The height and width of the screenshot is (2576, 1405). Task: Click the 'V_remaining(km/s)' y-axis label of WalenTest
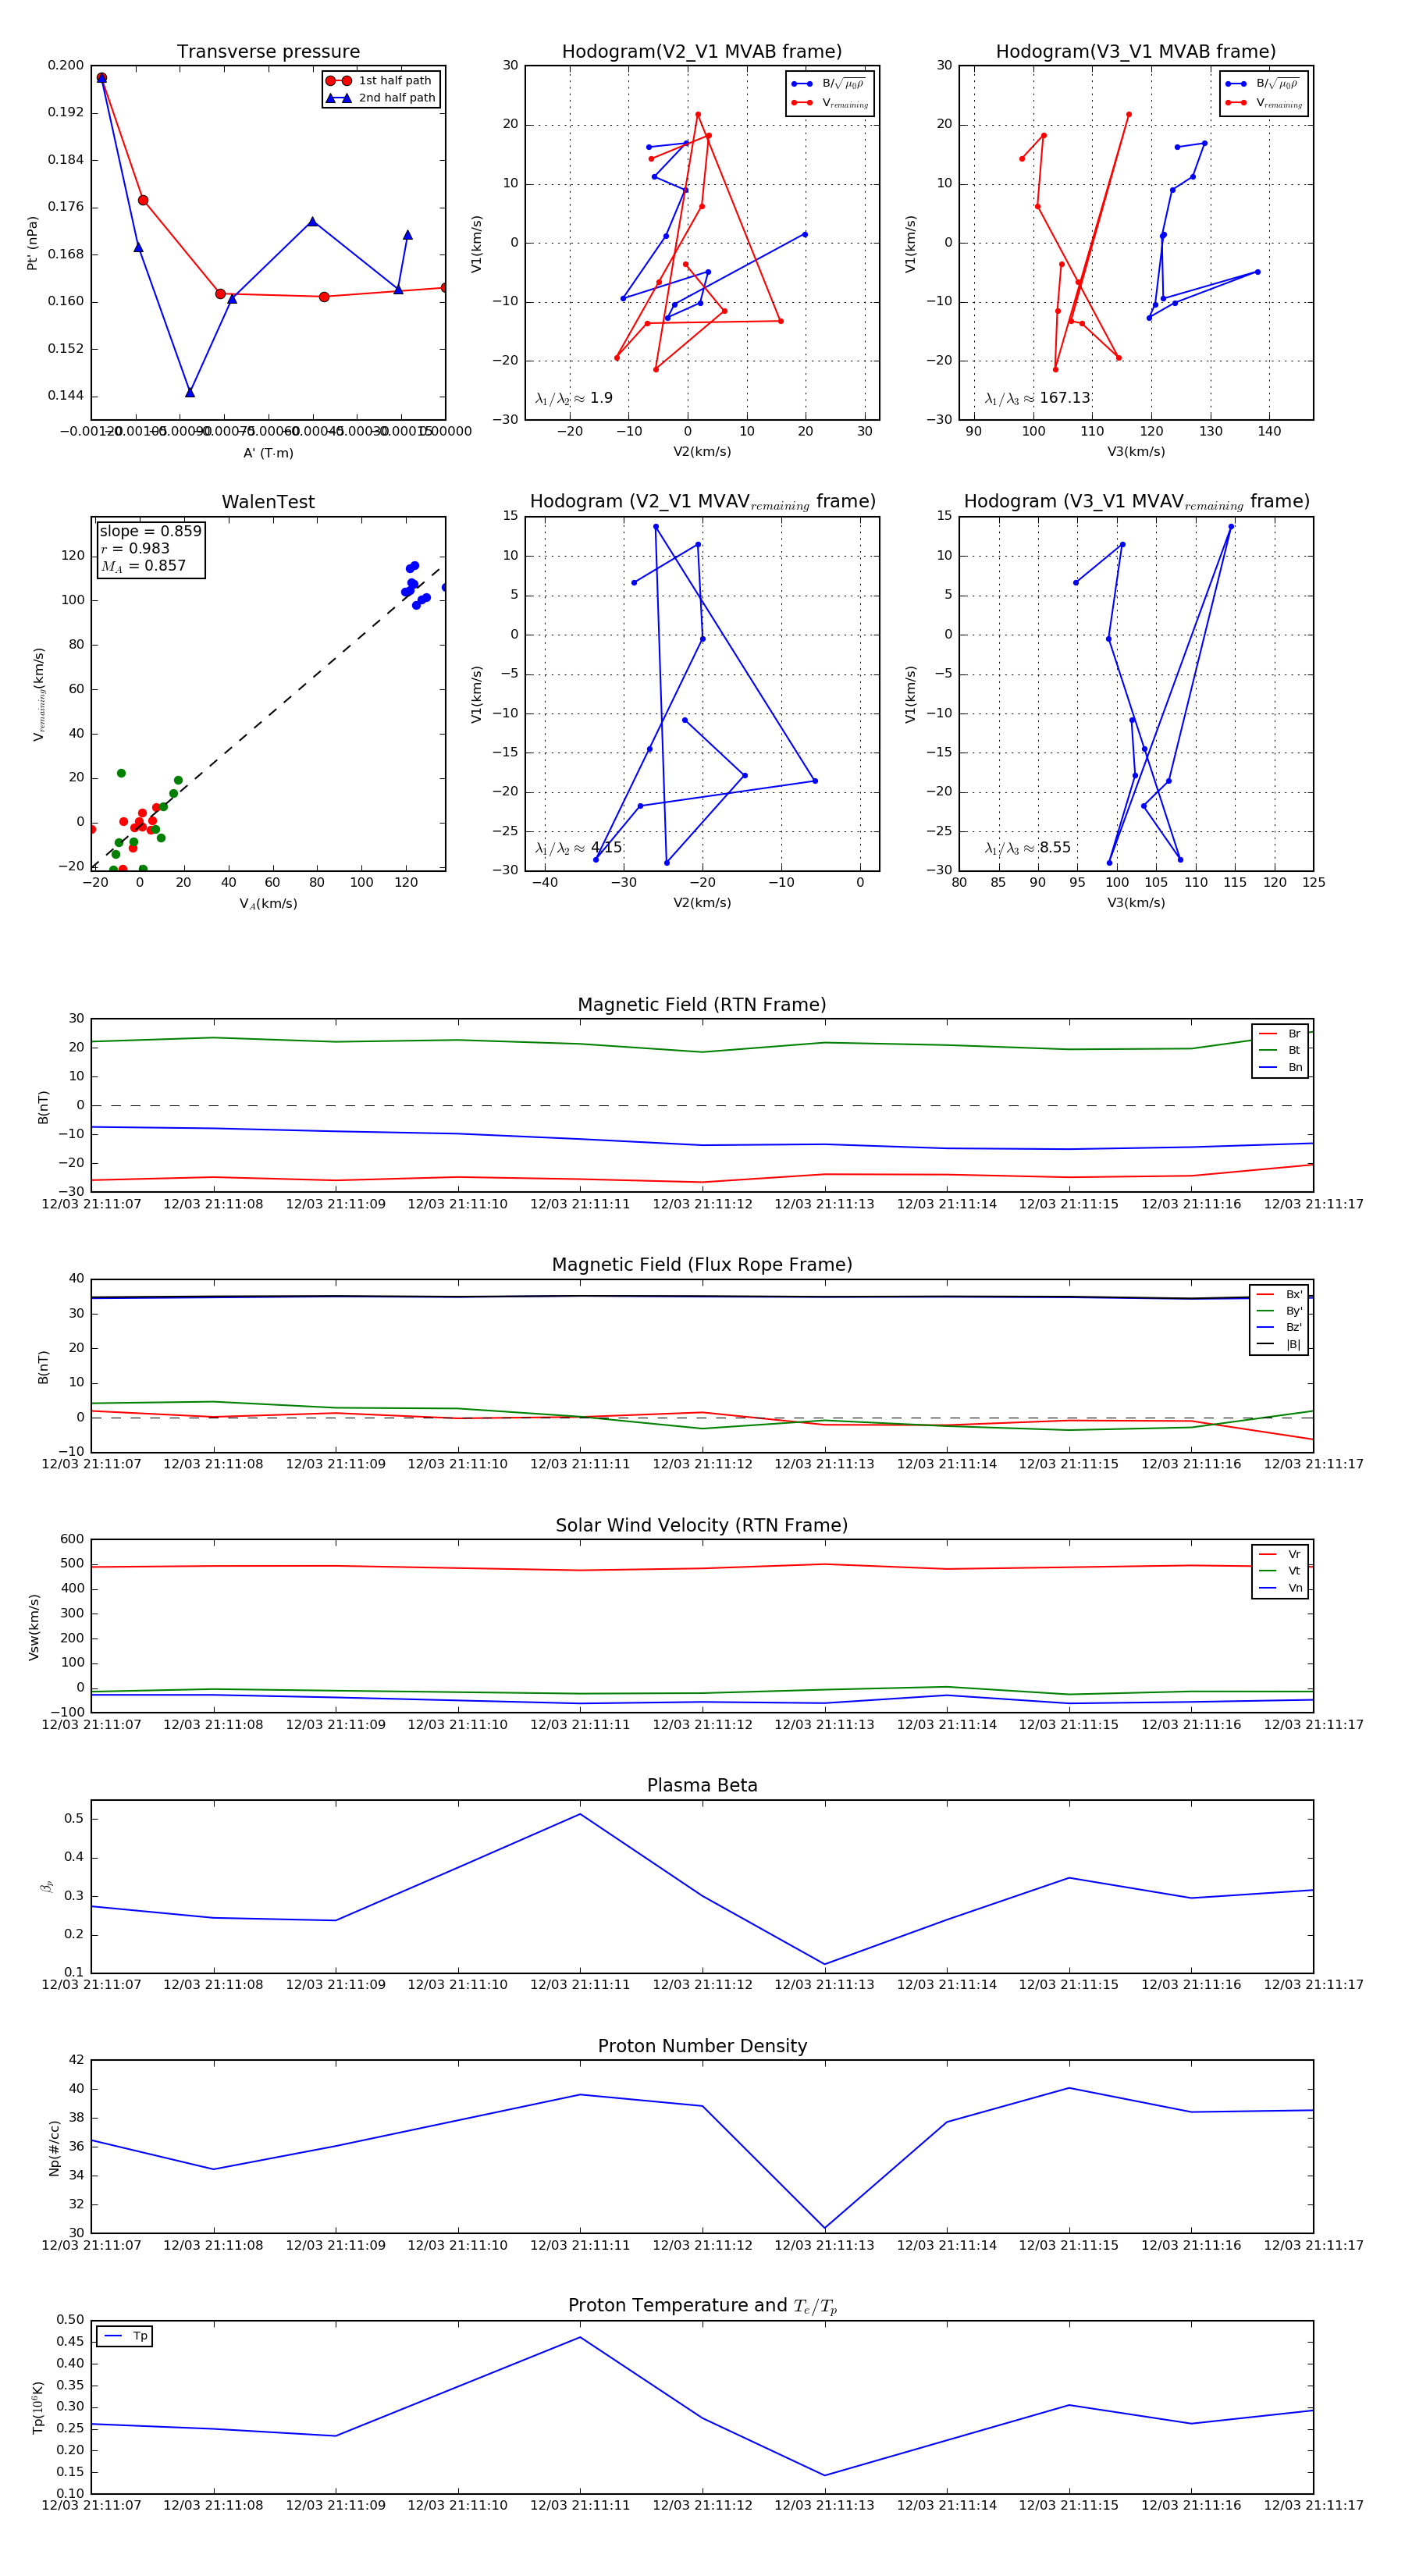click(x=39, y=694)
